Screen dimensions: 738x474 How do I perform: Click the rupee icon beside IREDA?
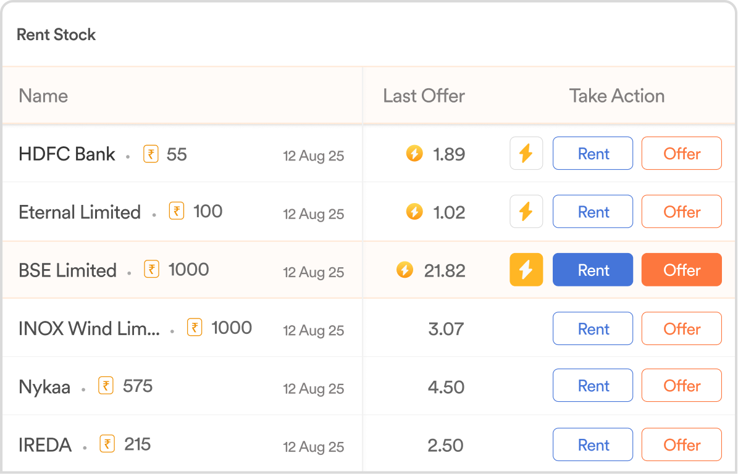(107, 444)
